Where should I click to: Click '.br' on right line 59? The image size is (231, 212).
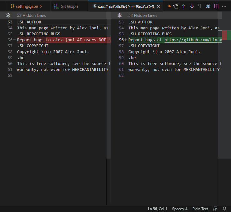point(132,58)
